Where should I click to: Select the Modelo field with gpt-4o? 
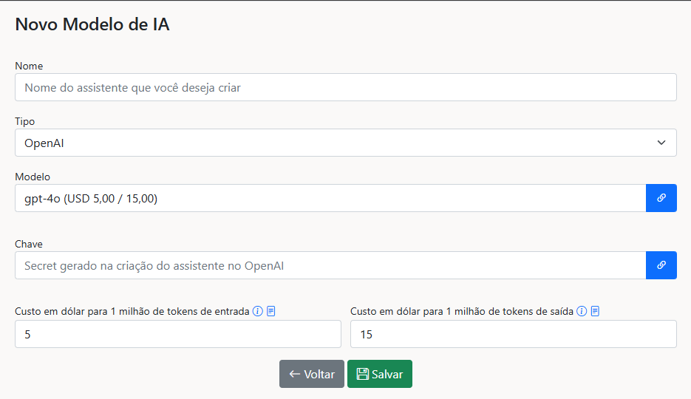[330, 198]
